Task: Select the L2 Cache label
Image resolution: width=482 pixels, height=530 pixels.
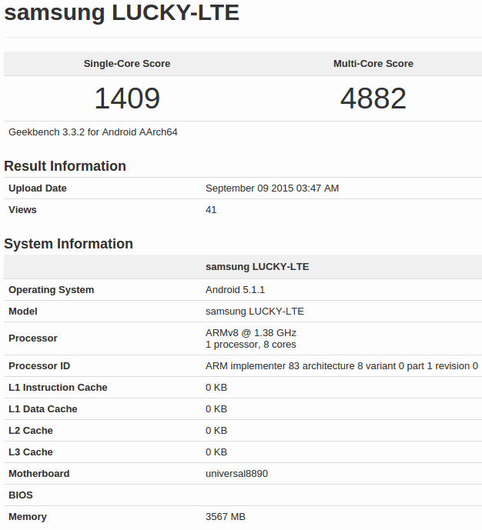Action: click(x=31, y=431)
